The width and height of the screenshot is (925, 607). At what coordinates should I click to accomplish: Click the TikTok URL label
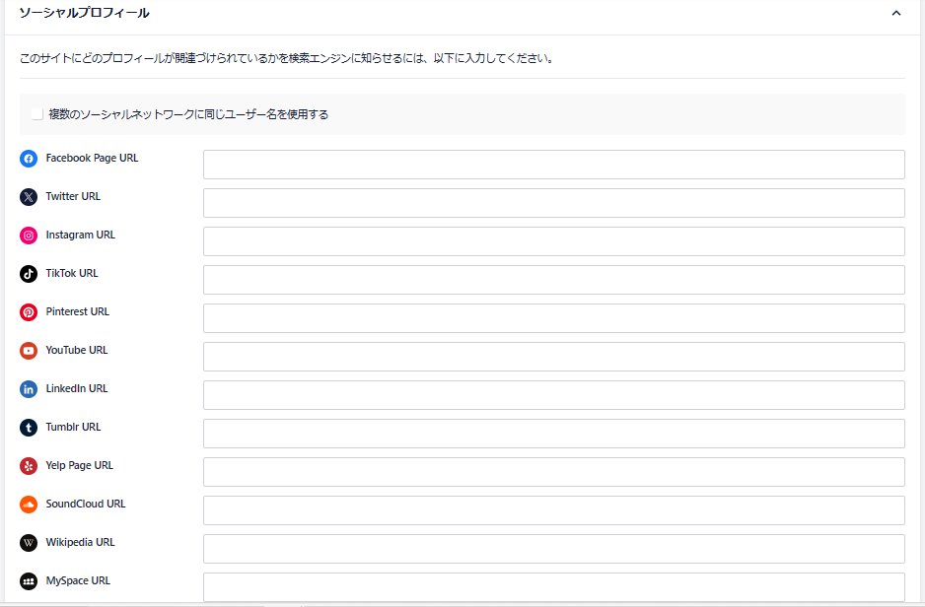coord(72,273)
